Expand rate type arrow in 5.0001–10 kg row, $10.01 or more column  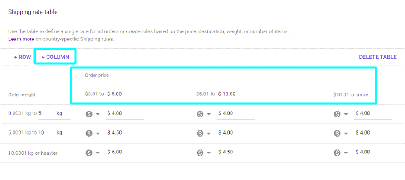coord(346,134)
